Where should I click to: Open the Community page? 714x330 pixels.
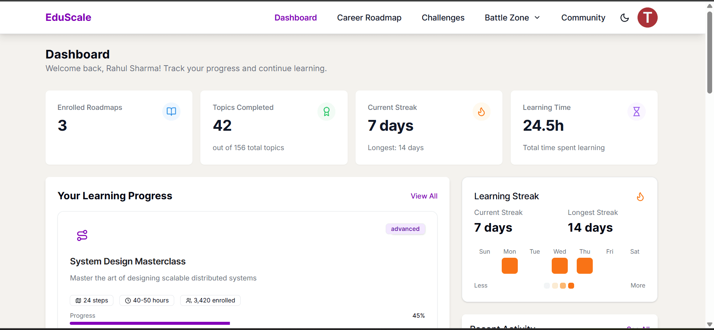(583, 18)
